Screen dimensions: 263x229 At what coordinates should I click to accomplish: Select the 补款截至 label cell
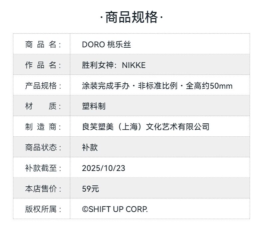(x=43, y=168)
